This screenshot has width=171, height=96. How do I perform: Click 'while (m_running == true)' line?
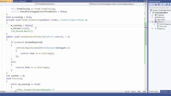26,84
